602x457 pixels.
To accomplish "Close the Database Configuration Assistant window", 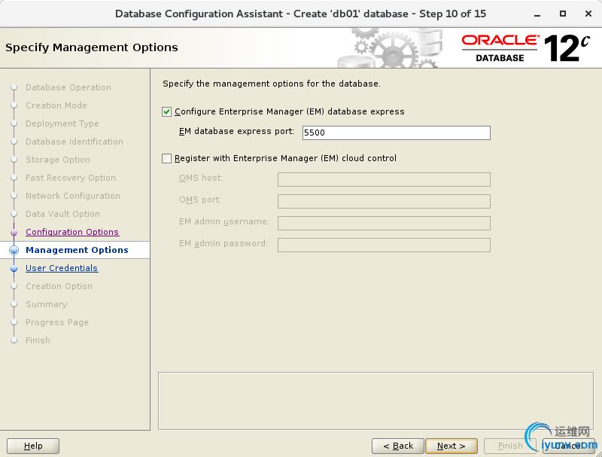I will point(588,14).
